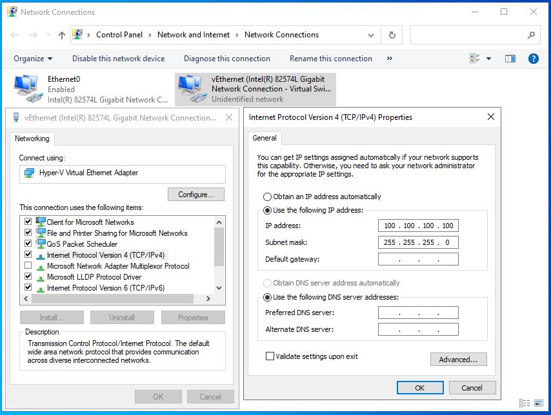This screenshot has width=551, height=415.
Task: Click the Configure button
Action: tap(195, 195)
